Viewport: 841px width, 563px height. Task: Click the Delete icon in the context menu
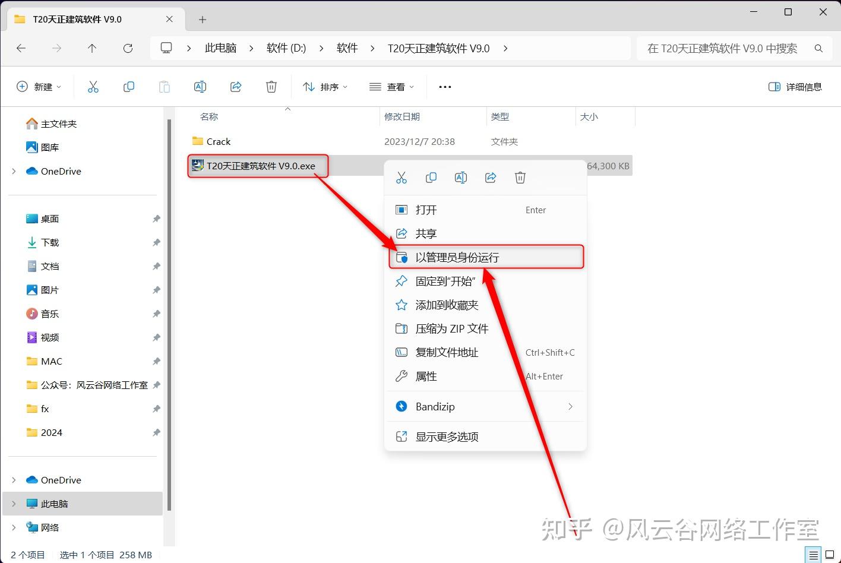[520, 178]
